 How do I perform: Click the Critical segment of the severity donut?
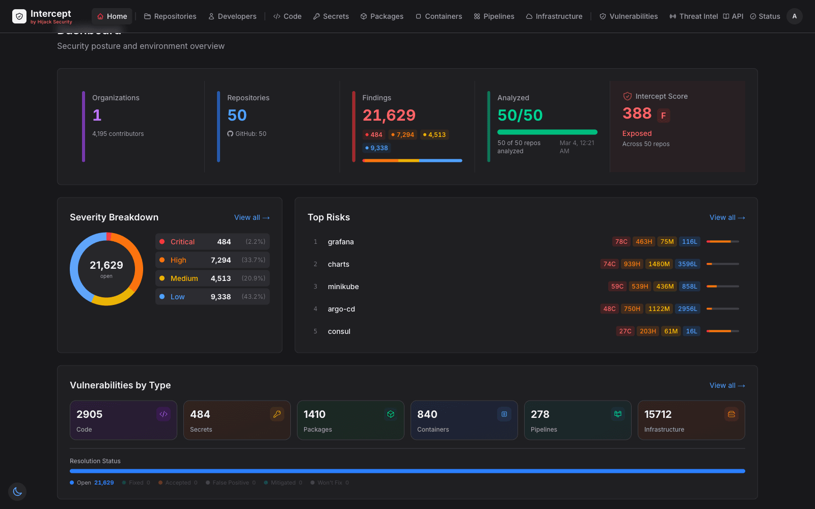[108, 236]
